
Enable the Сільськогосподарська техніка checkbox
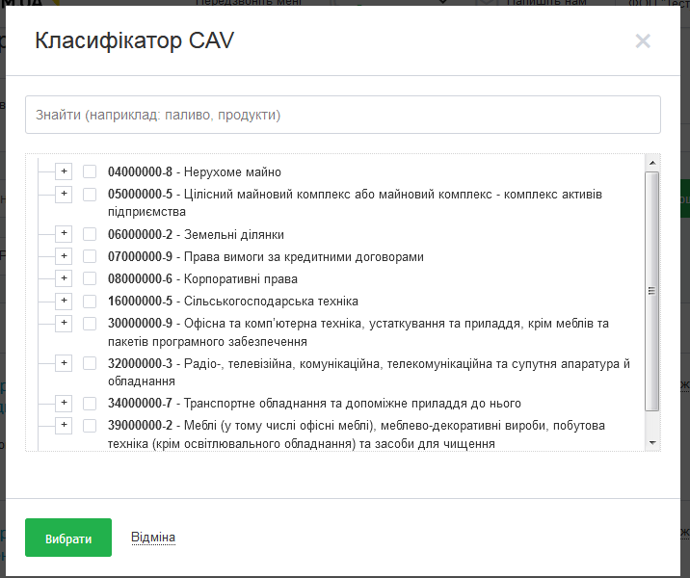(x=90, y=301)
